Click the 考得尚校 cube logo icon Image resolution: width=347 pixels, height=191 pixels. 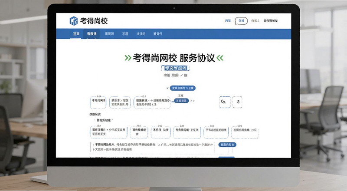[x=74, y=21]
